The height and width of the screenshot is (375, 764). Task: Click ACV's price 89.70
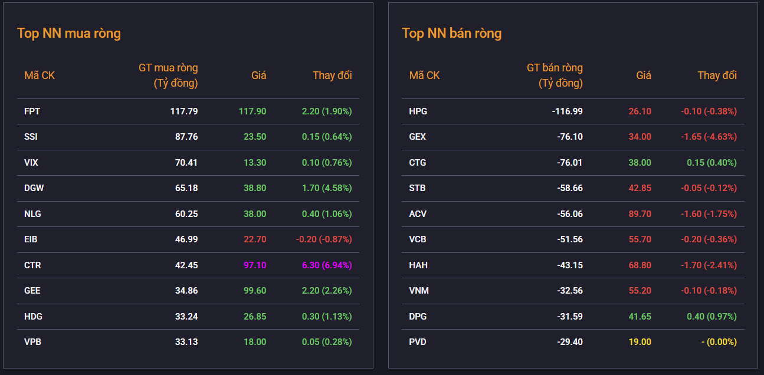click(x=640, y=213)
